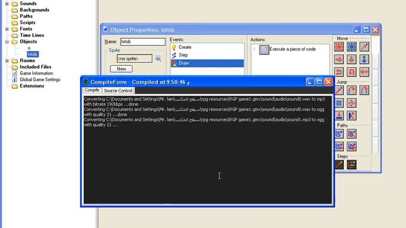Pick the Align to Grid action

(339, 103)
